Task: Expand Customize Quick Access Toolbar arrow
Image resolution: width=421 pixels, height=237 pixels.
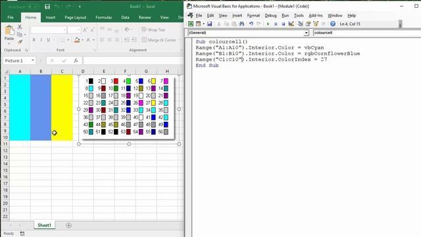Action: coord(80,7)
